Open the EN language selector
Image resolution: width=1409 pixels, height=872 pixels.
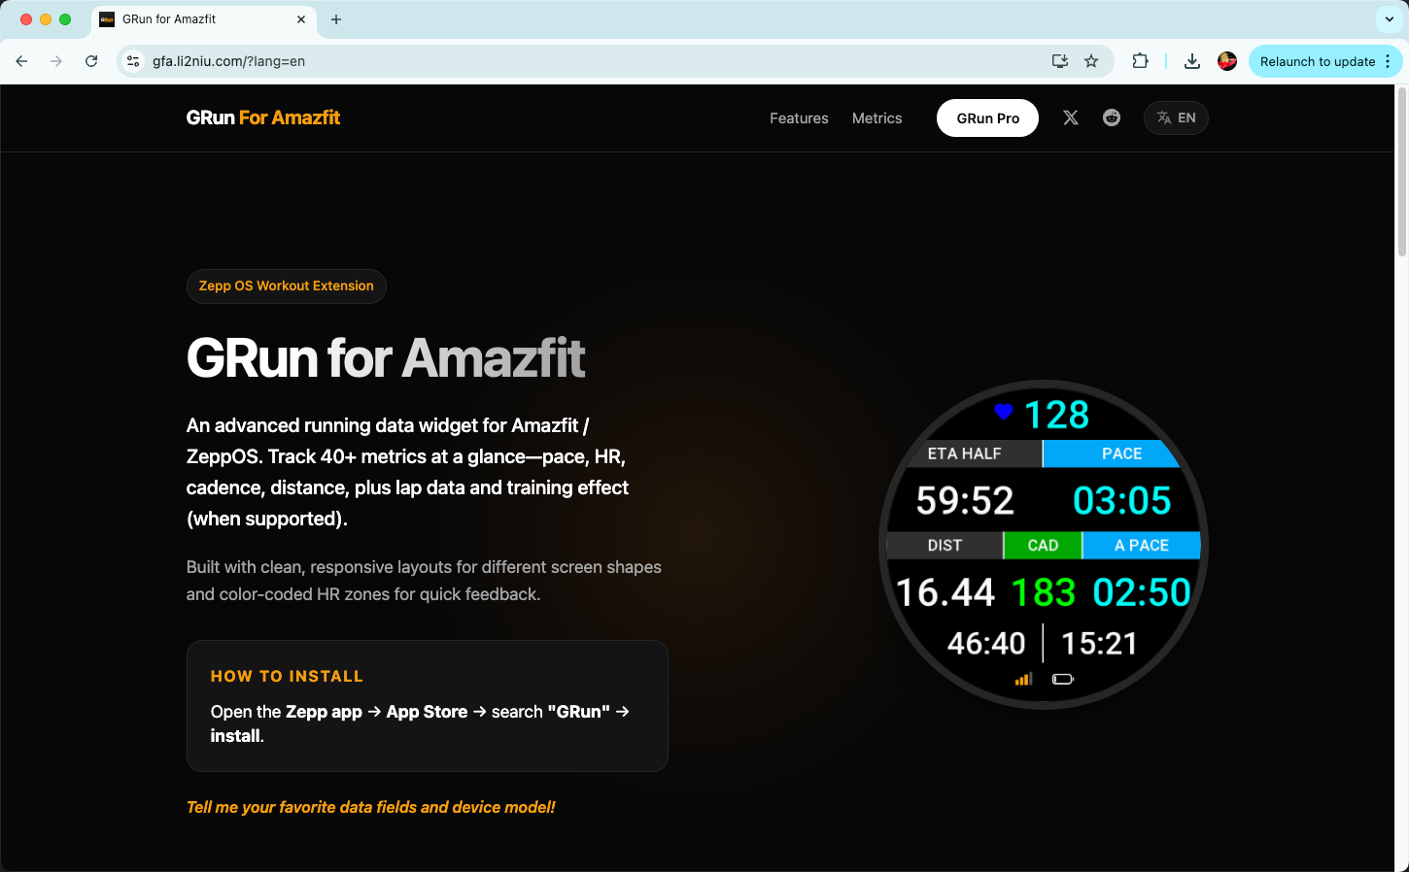[x=1176, y=118]
